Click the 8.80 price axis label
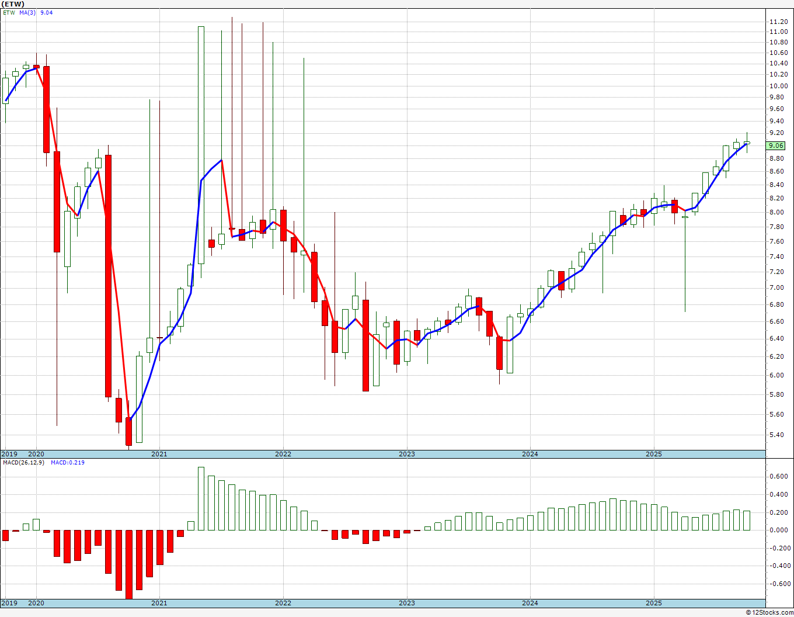 [x=778, y=158]
